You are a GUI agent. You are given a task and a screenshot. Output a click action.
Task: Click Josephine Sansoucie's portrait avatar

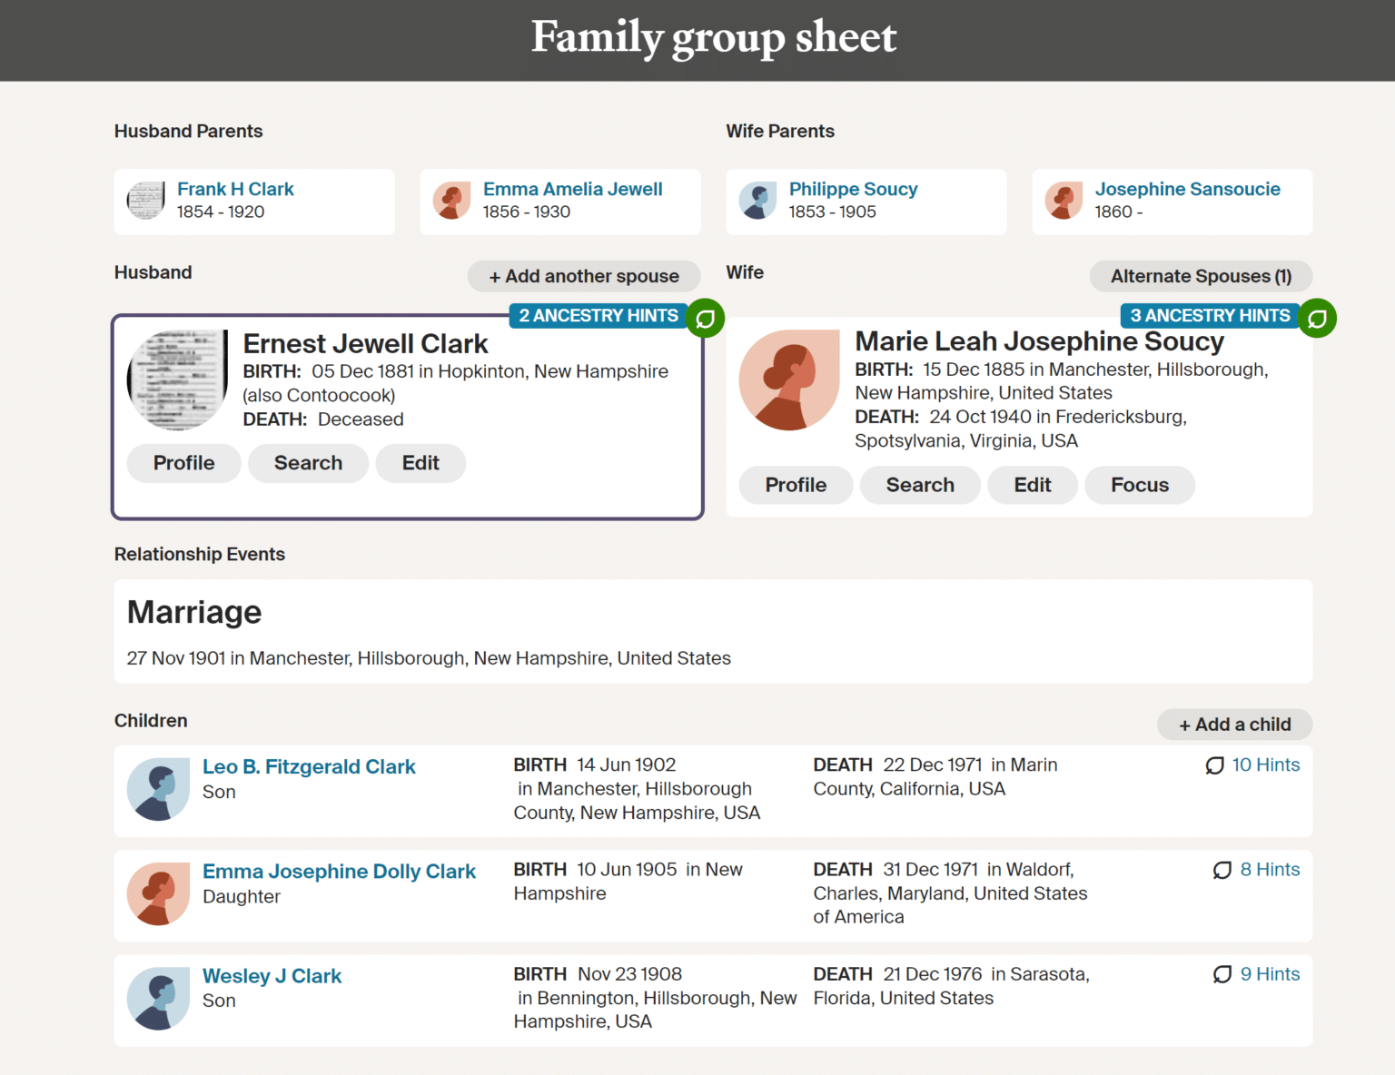(1064, 201)
